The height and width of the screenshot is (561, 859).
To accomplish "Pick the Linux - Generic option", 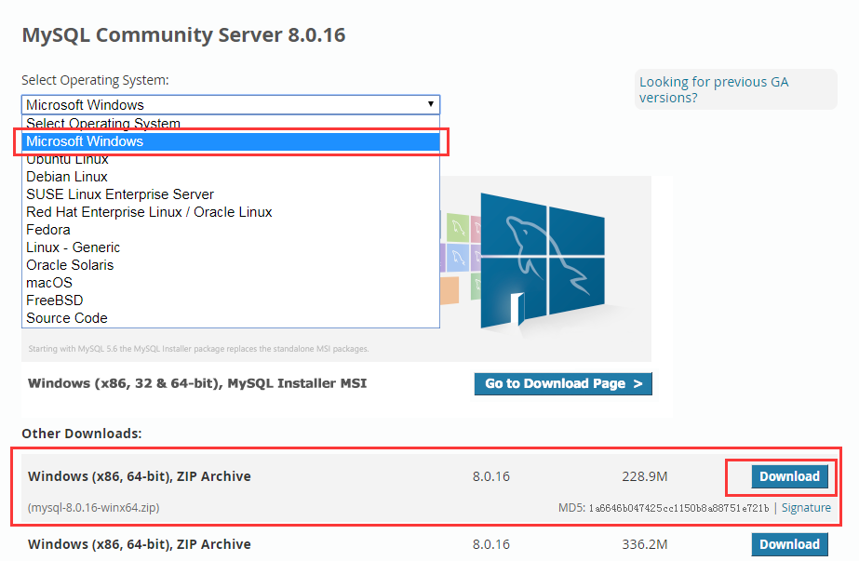I will coord(73,247).
